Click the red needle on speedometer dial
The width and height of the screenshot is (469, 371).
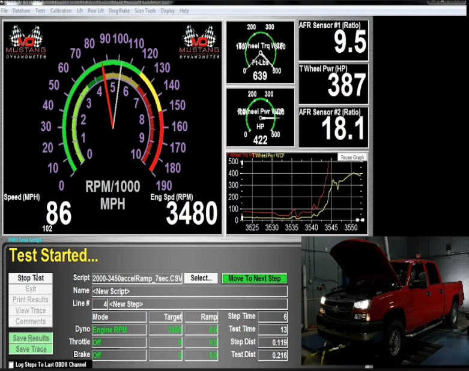click(x=107, y=96)
